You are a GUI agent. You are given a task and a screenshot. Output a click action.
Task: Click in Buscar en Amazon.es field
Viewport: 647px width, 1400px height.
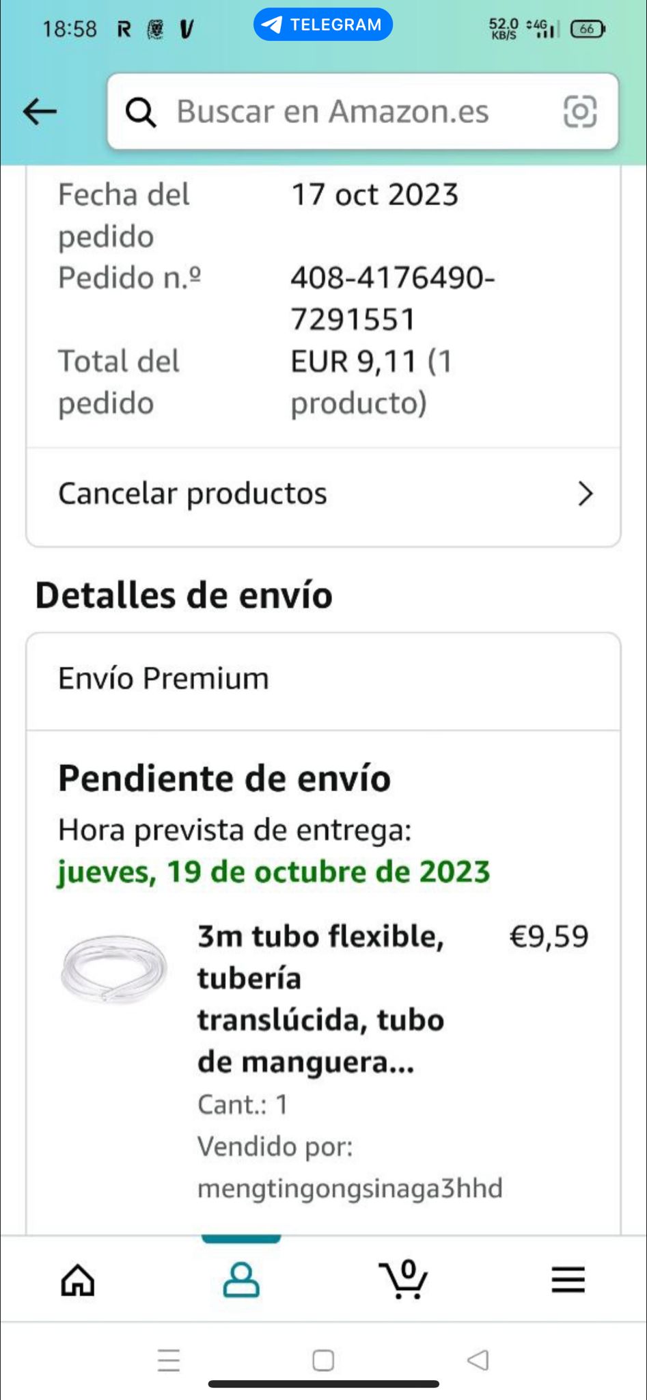333,111
